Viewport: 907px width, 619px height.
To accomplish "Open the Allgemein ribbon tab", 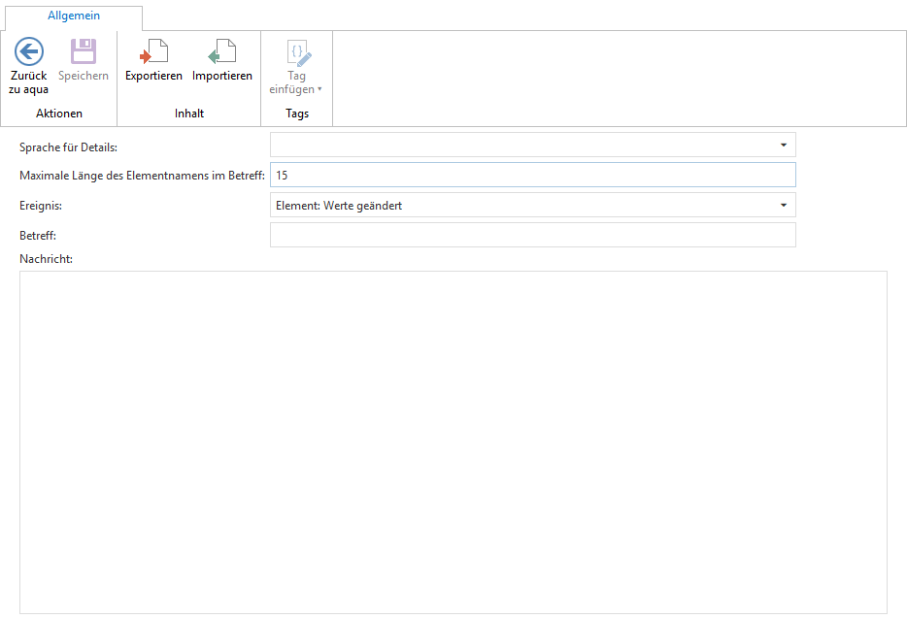I will tap(74, 16).
